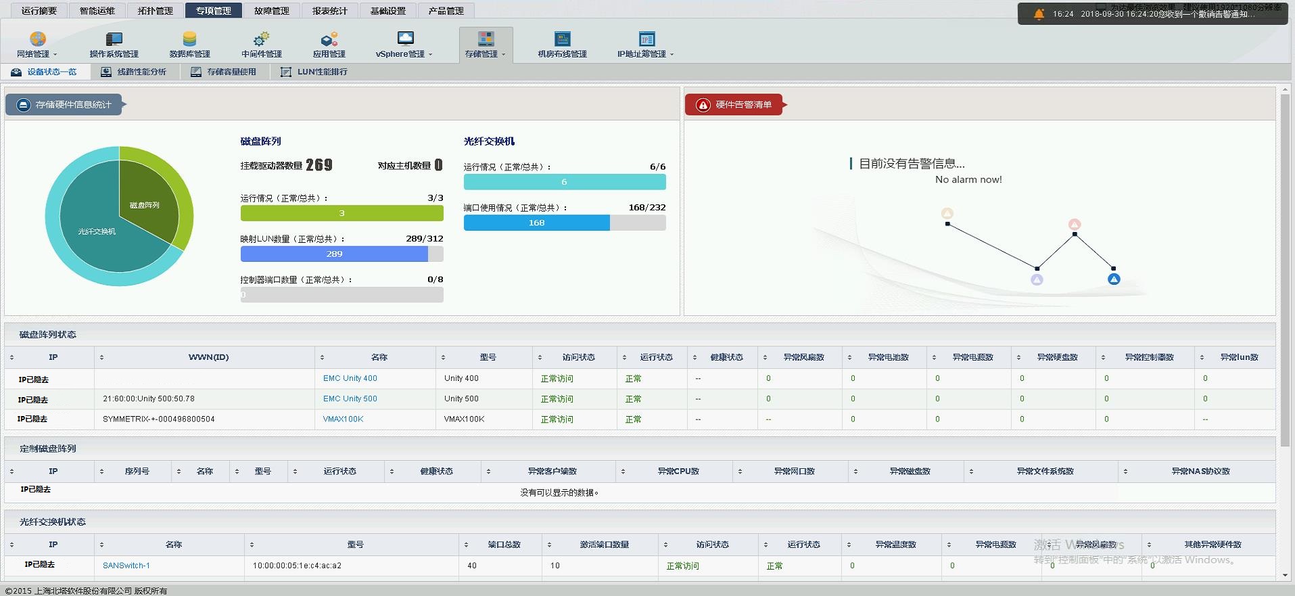1295x596 pixels.
Task: Select the 中间件管理 gears icon
Action: (261, 39)
